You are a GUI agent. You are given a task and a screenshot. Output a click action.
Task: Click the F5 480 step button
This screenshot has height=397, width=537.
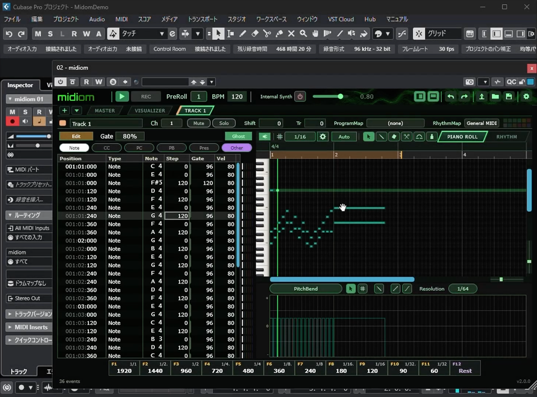point(248,368)
